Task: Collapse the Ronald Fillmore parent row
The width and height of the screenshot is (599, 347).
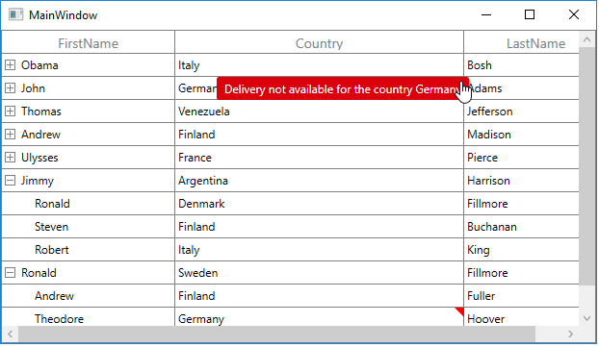Action: pyautogui.click(x=11, y=273)
